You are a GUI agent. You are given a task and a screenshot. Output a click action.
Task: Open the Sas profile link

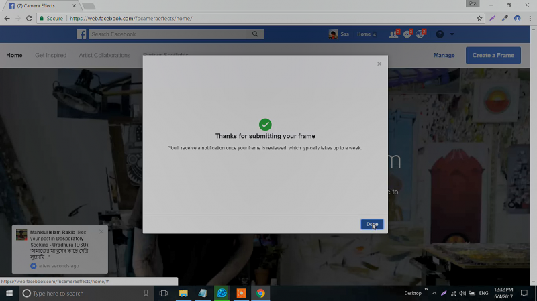click(339, 34)
